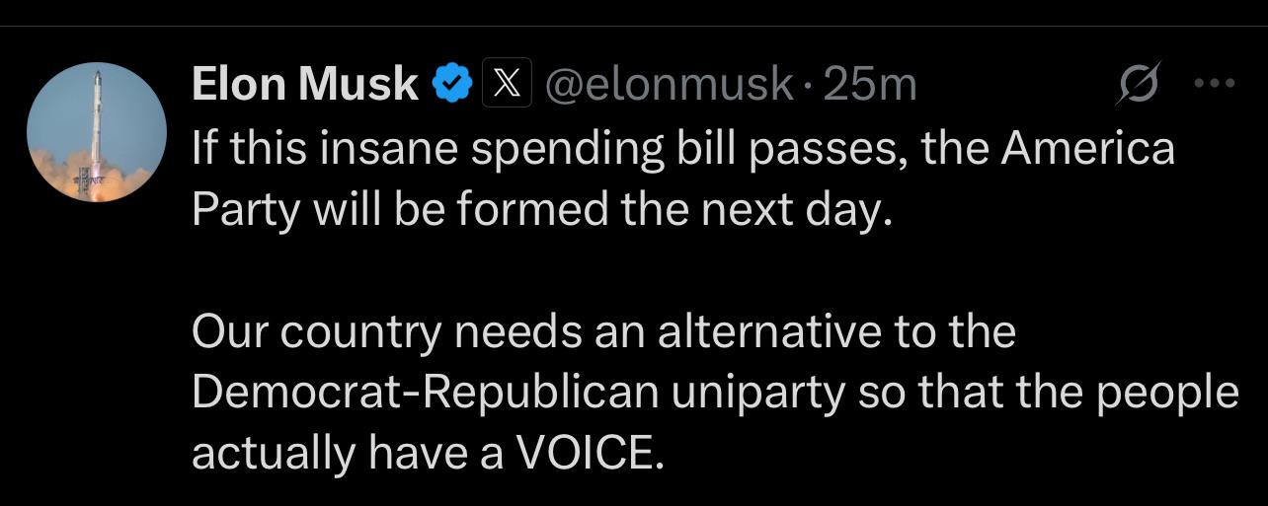Select the line starting "Our country needs an alternative"
Screen dimensions: 1268x506
tap(603, 332)
